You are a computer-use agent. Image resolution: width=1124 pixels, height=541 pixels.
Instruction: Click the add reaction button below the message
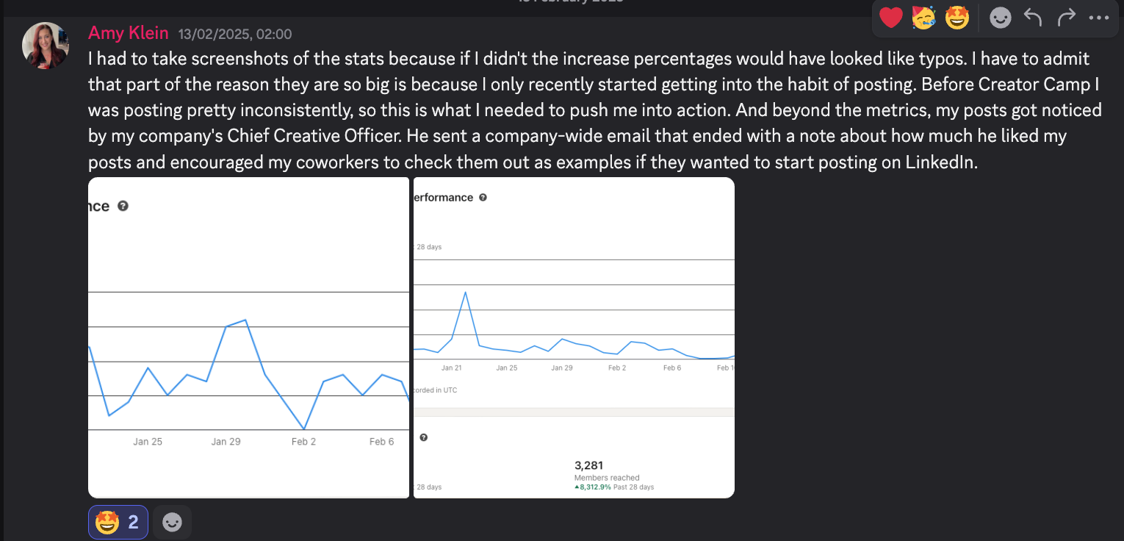[x=172, y=523]
